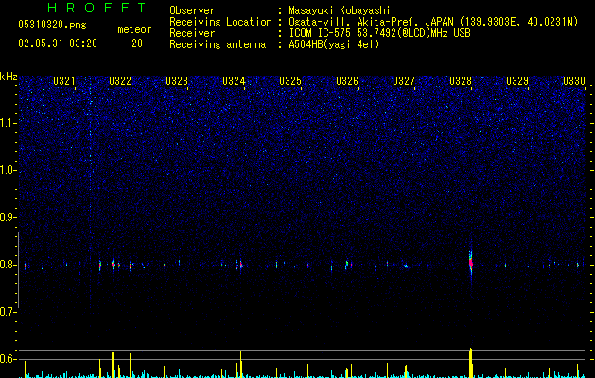This screenshot has height=378, width=595.
Task: Click the HROFFT title text
Action: point(97,8)
